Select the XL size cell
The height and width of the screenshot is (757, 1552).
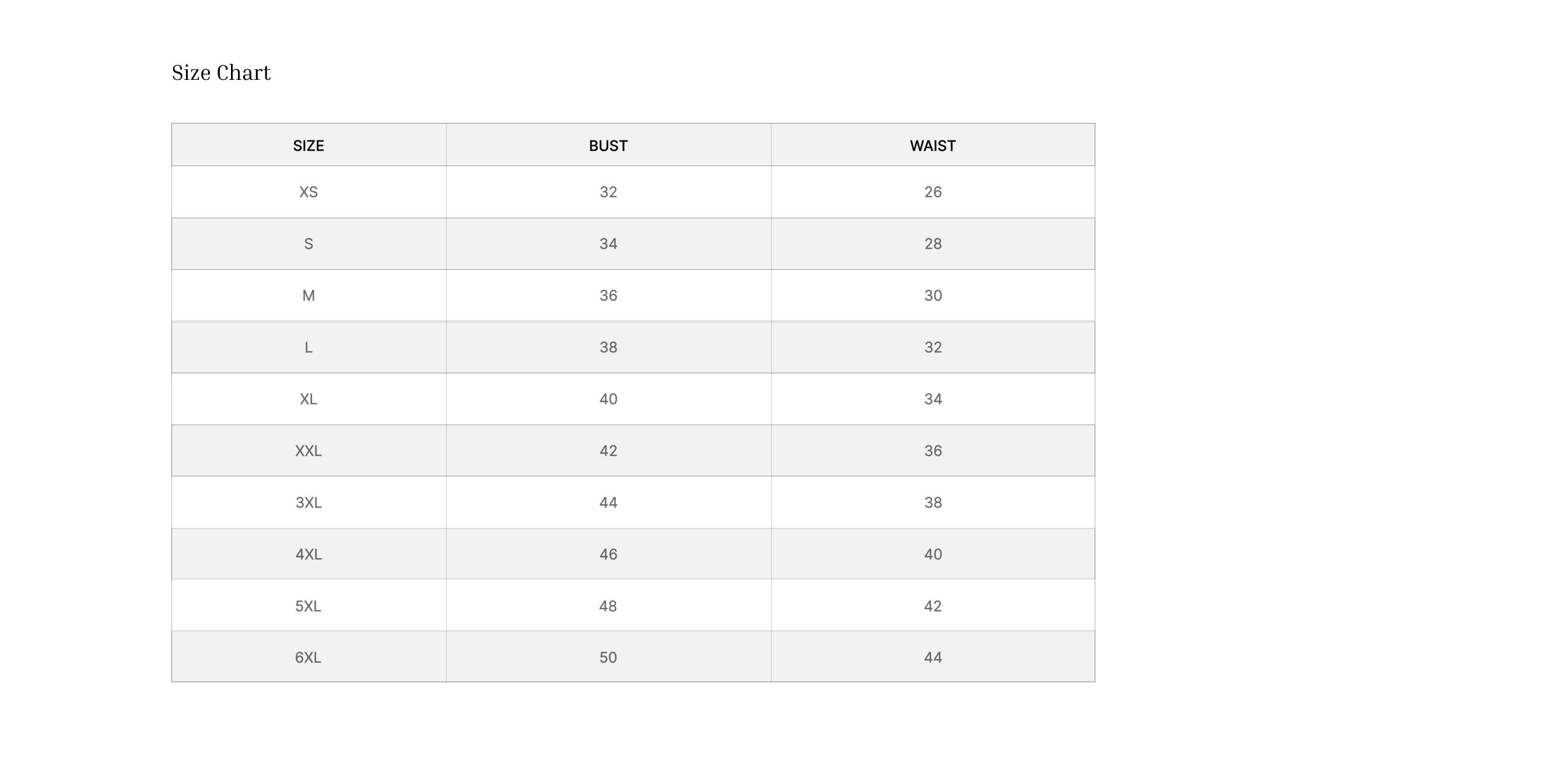tap(309, 399)
